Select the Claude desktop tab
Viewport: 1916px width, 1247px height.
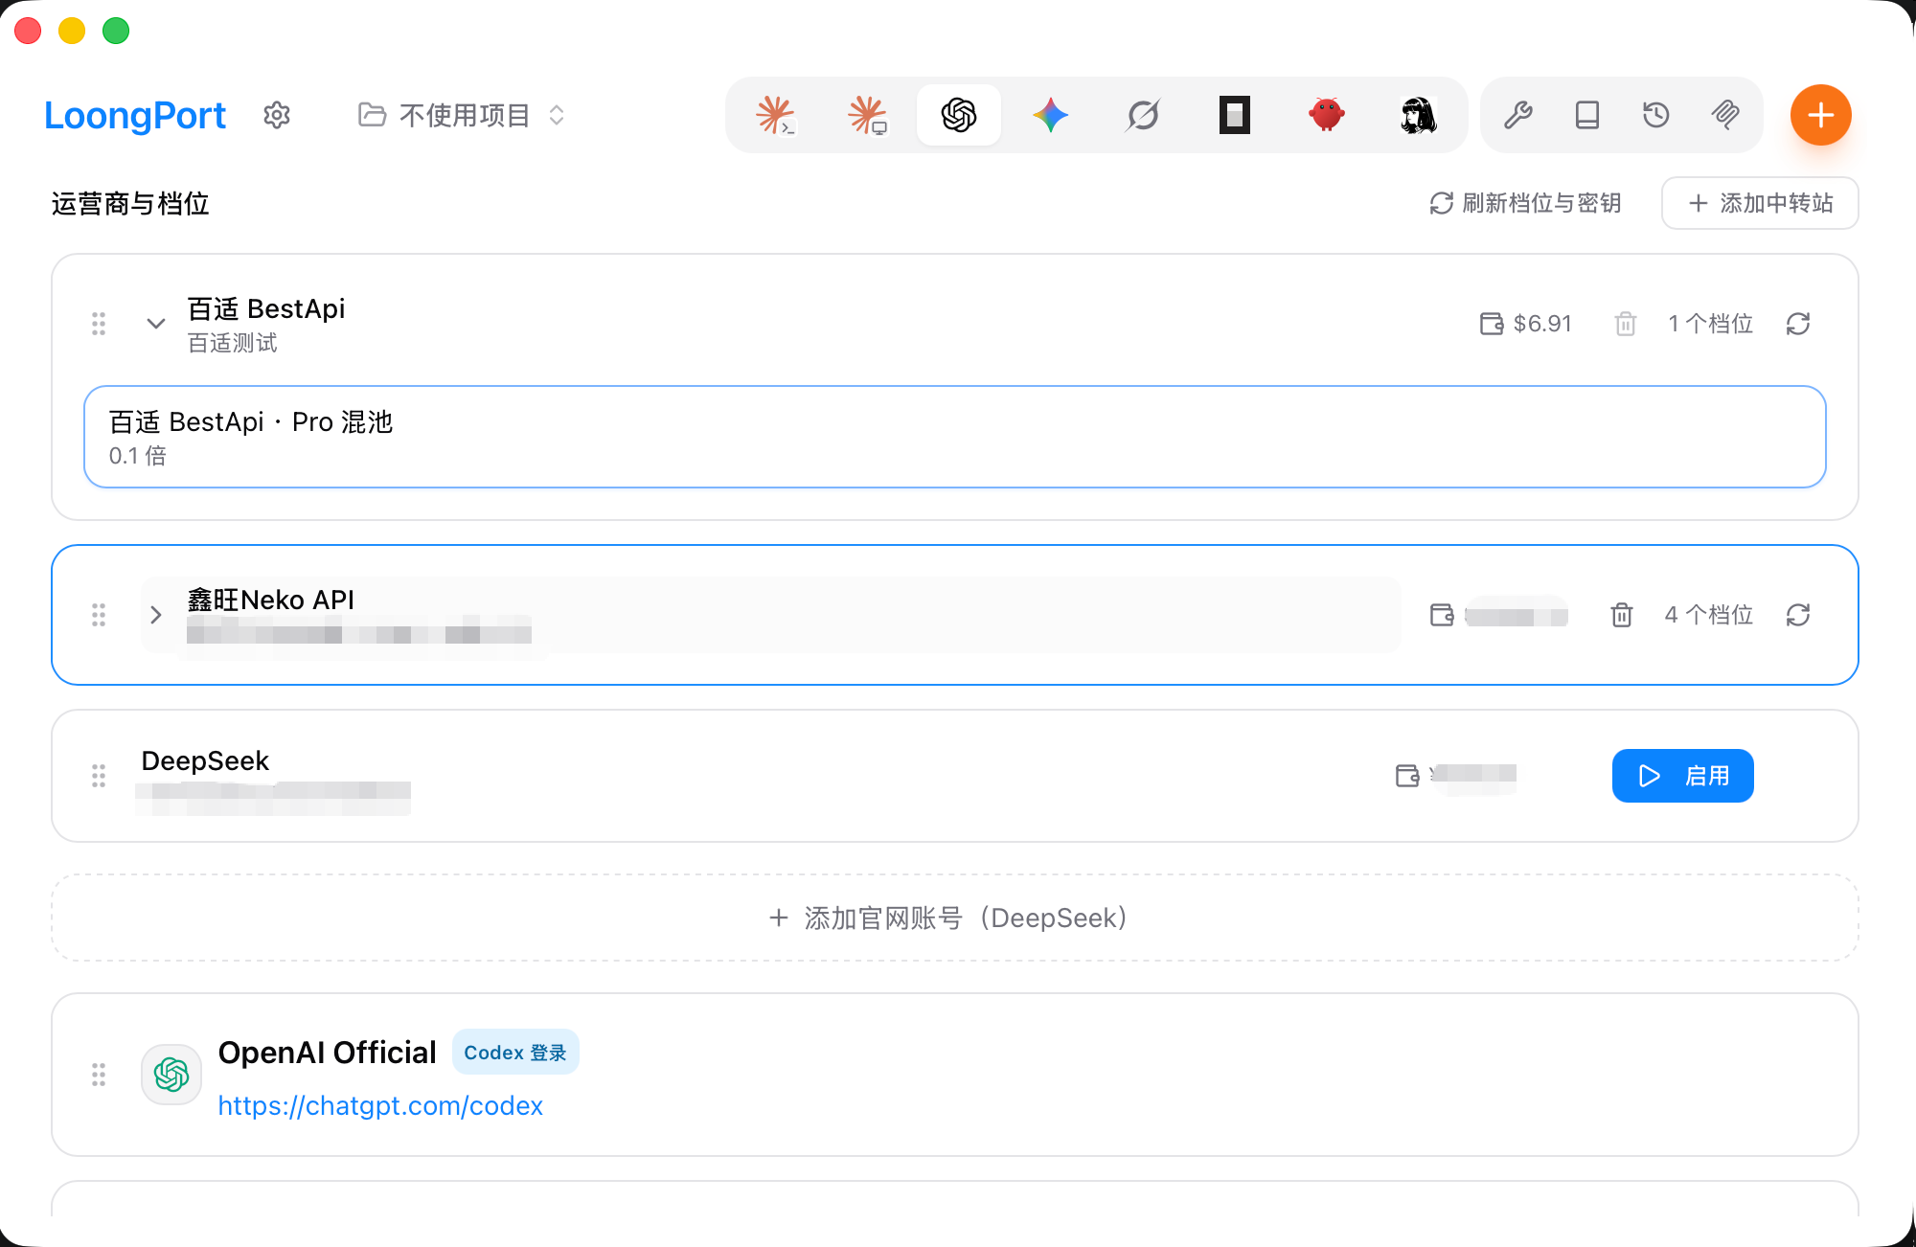(x=867, y=115)
